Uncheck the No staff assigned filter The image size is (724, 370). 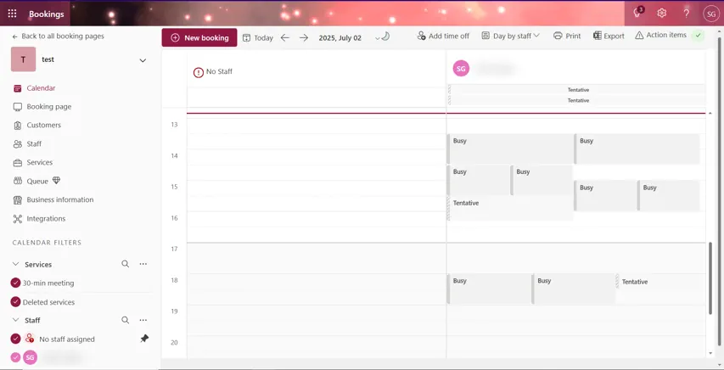[x=15, y=339]
